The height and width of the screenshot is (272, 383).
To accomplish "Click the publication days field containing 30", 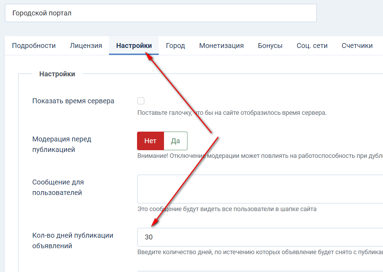I will (x=259, y=237).
